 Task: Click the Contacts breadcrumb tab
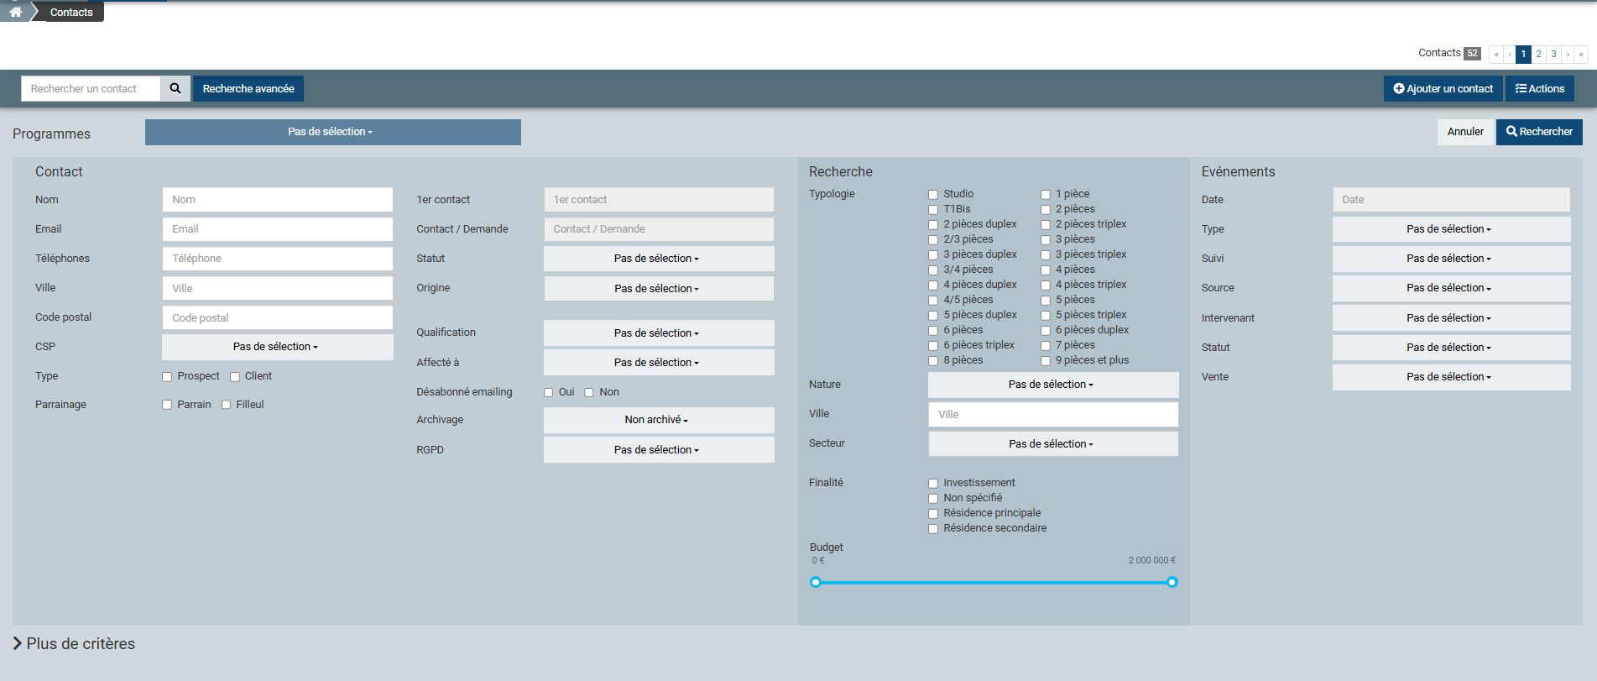pos(71,12)
